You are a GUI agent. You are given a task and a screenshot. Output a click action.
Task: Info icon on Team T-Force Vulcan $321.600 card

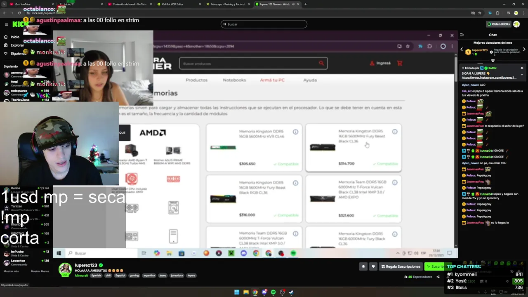(x=395, y=182)
